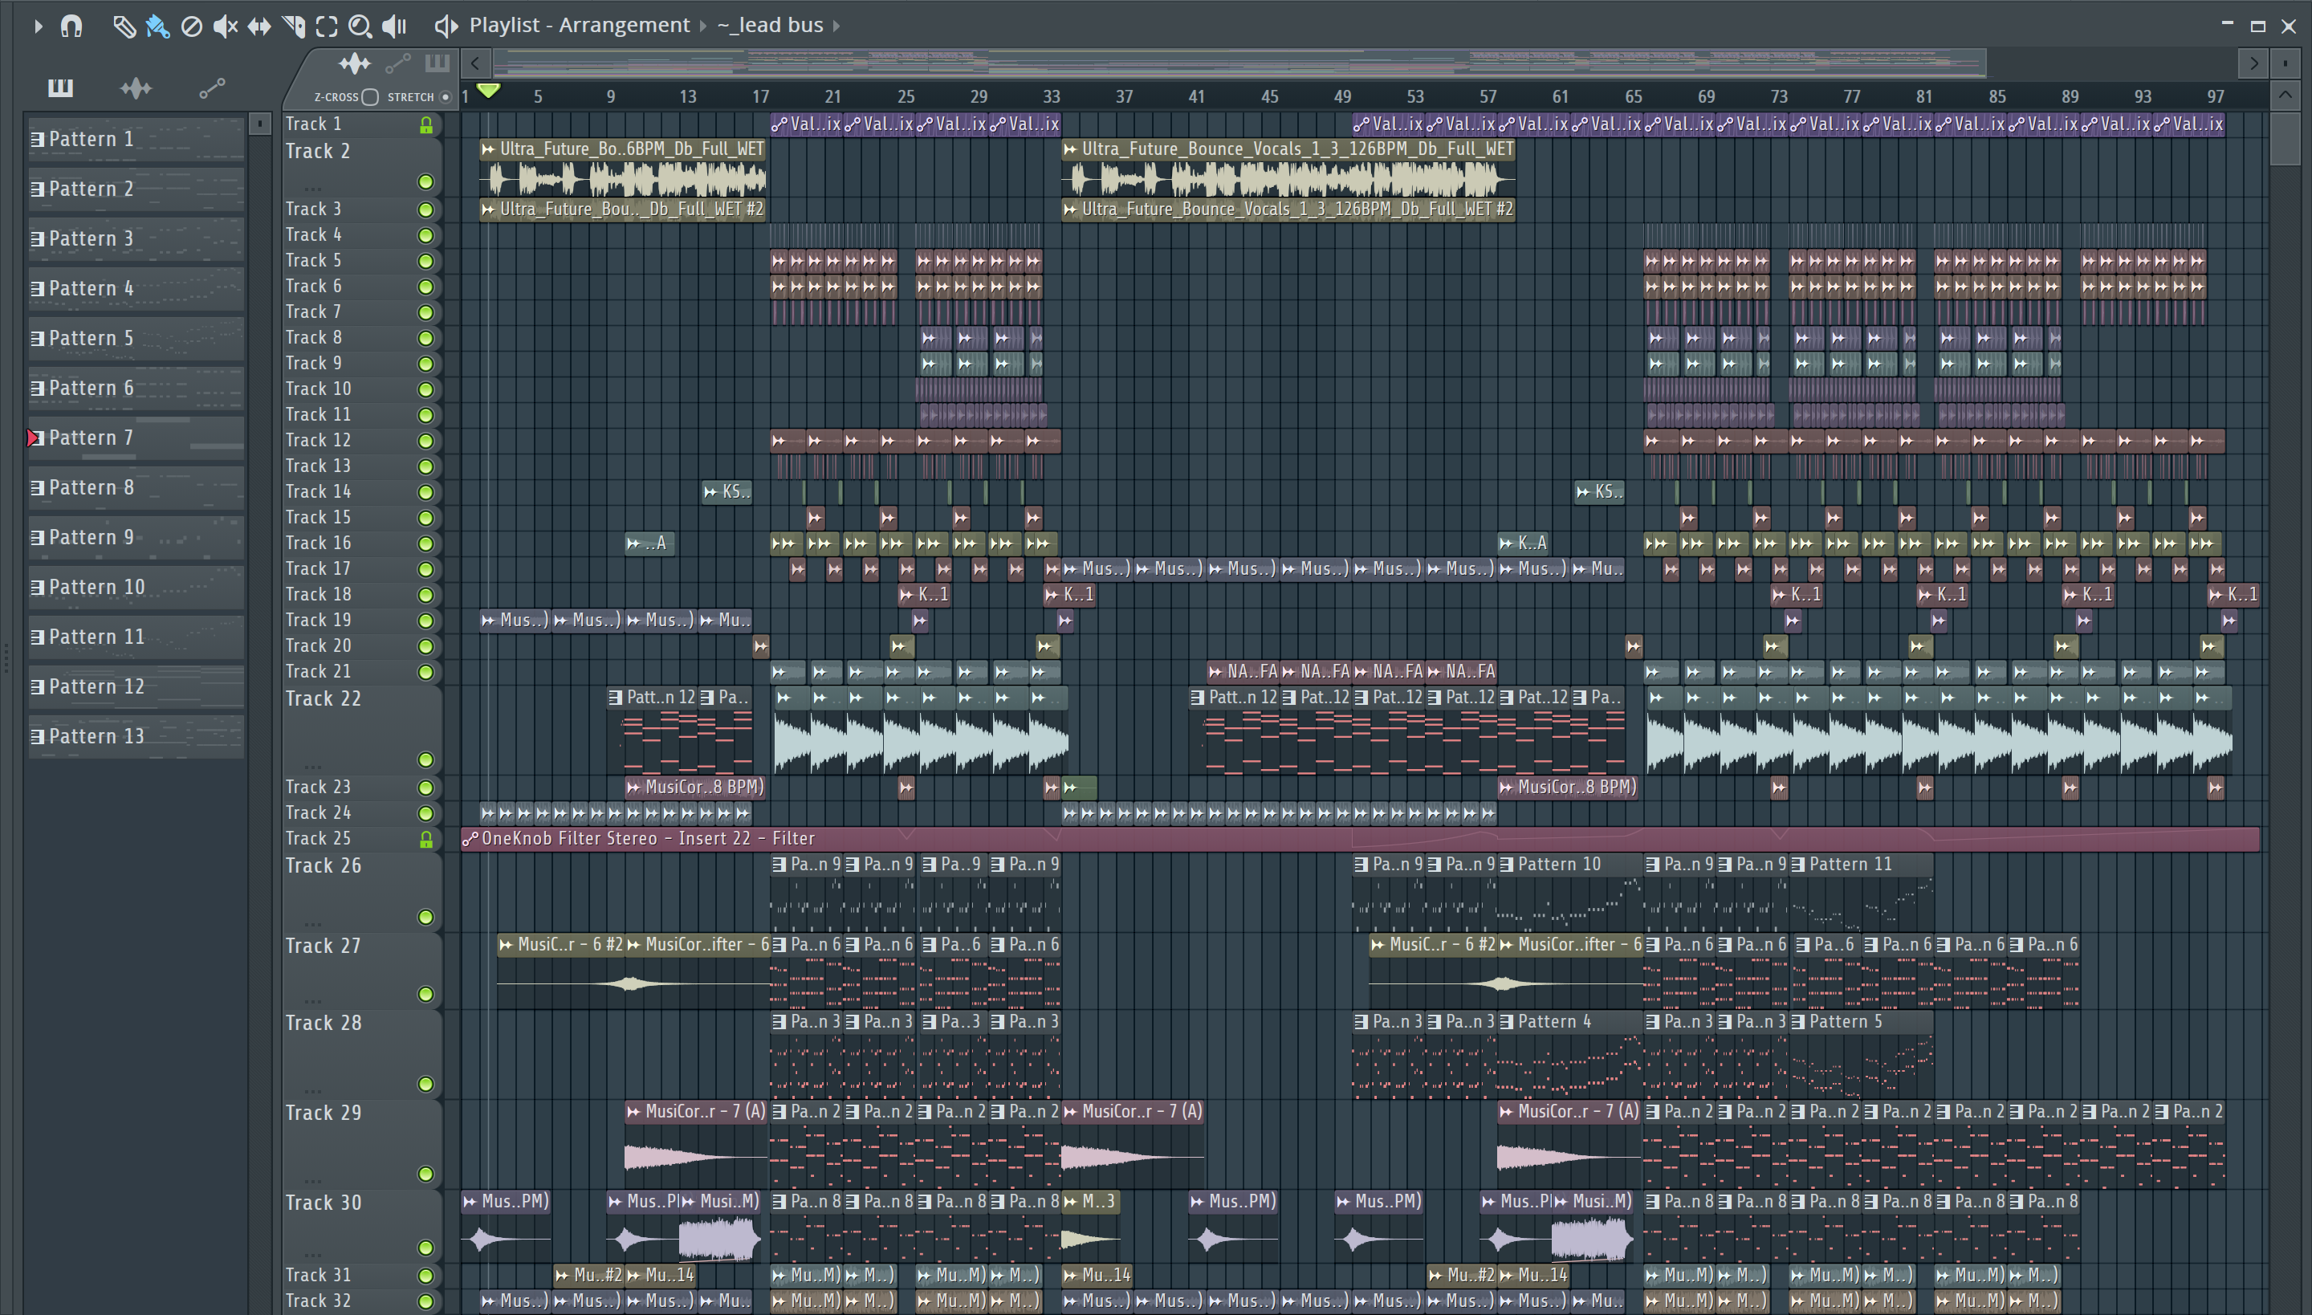
Task: Open the Playlist options menu arrow
Action: point(37,26)
